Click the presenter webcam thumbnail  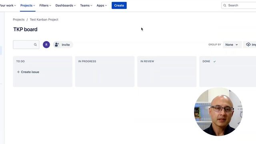pyautogui.click(x=218, y=112)
